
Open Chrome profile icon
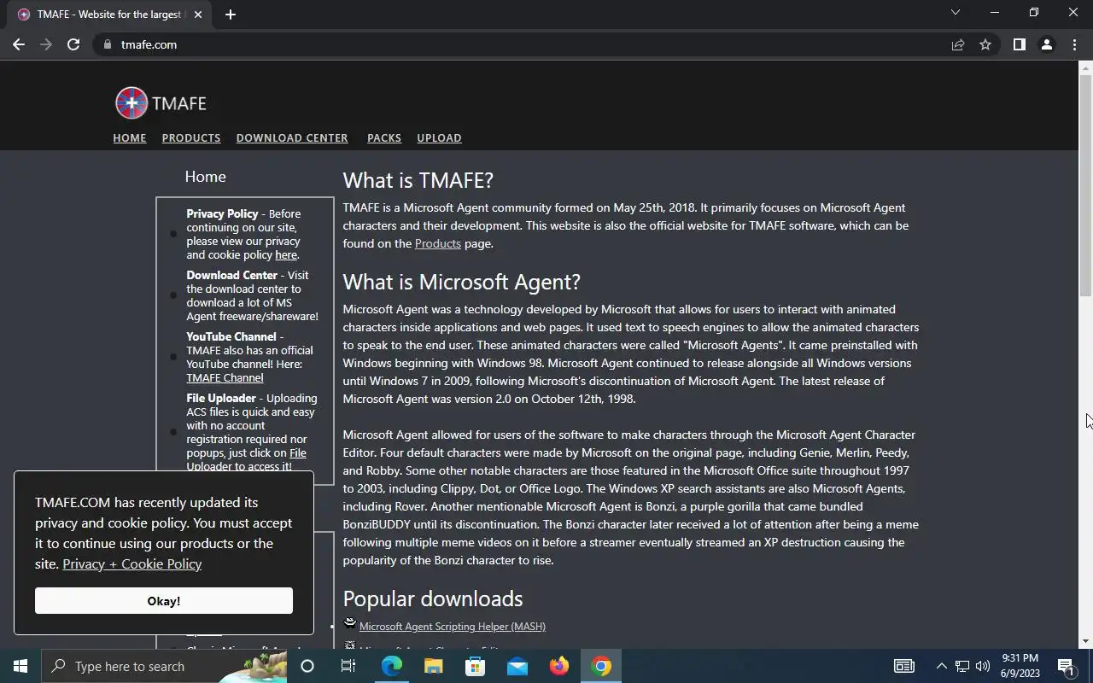(1046, 44)
